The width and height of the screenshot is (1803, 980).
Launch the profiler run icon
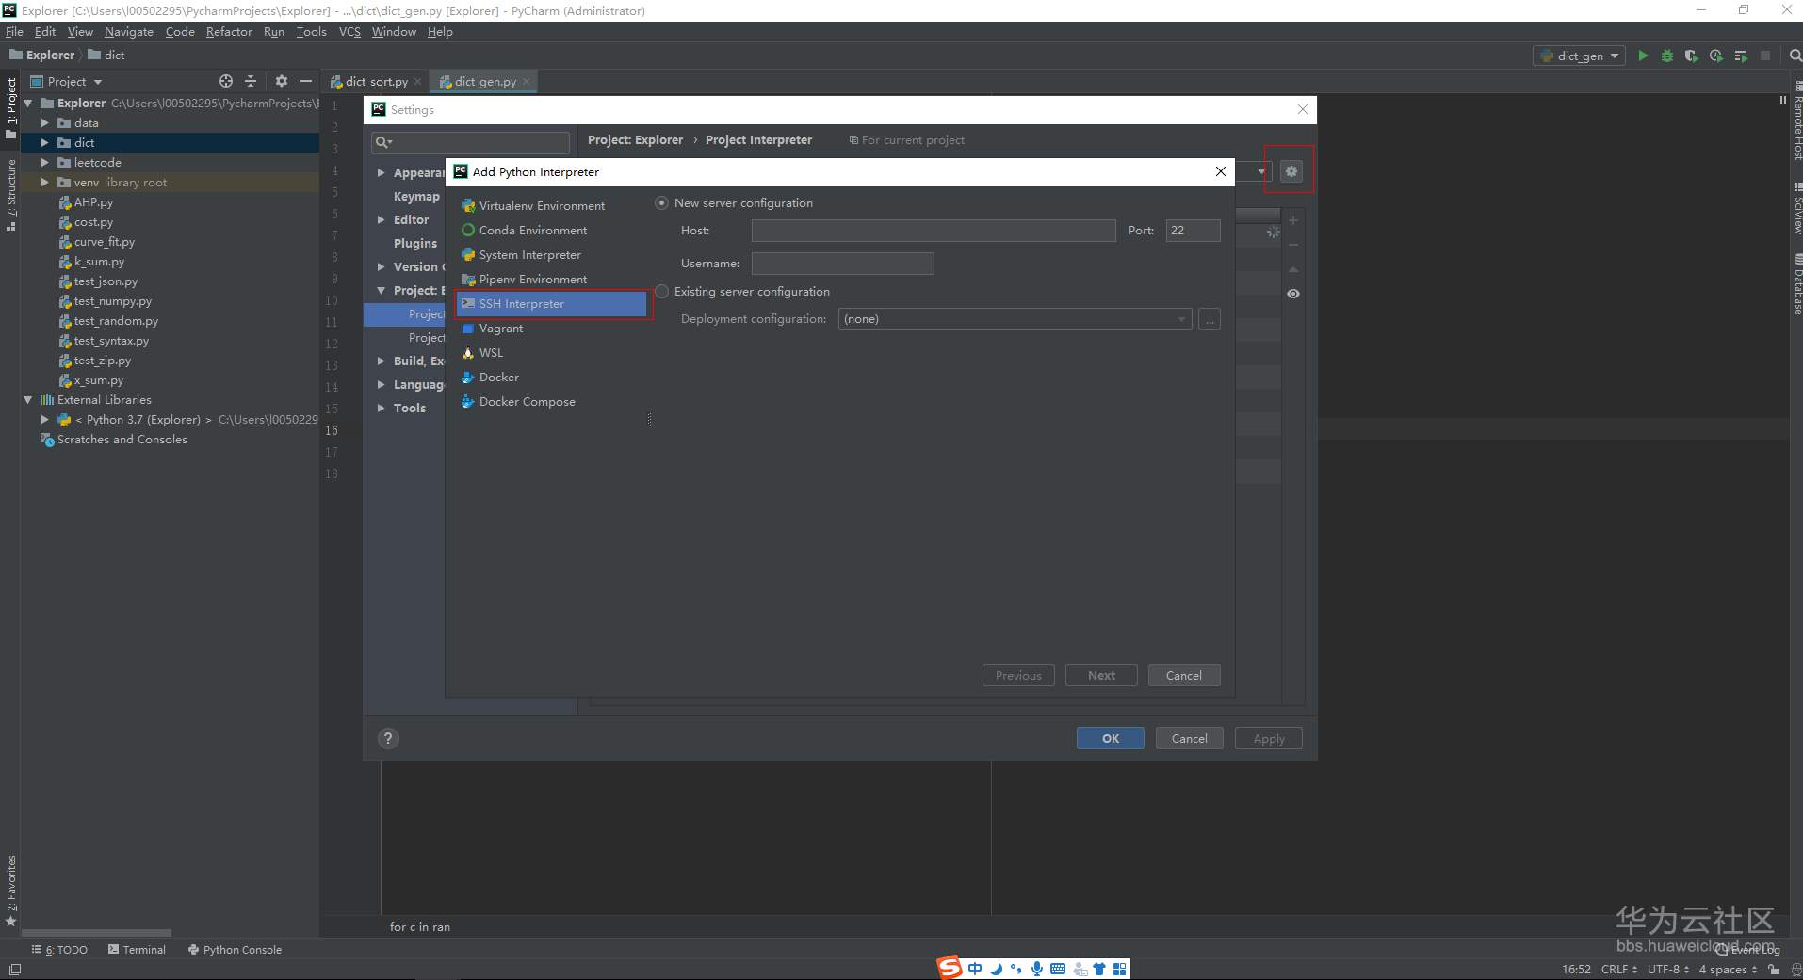pos(1716,56)
